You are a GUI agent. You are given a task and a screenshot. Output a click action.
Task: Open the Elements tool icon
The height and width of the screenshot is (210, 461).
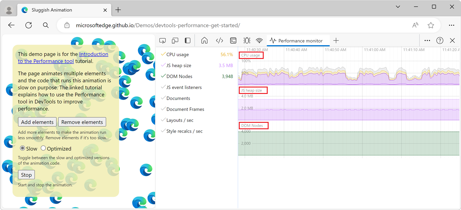(219, 41)
